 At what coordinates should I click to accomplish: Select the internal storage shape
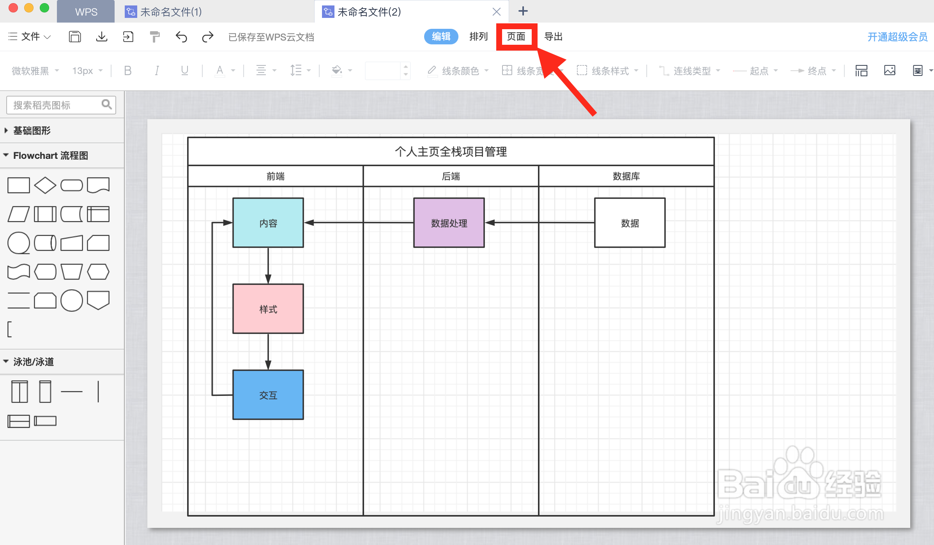(98, 214)
